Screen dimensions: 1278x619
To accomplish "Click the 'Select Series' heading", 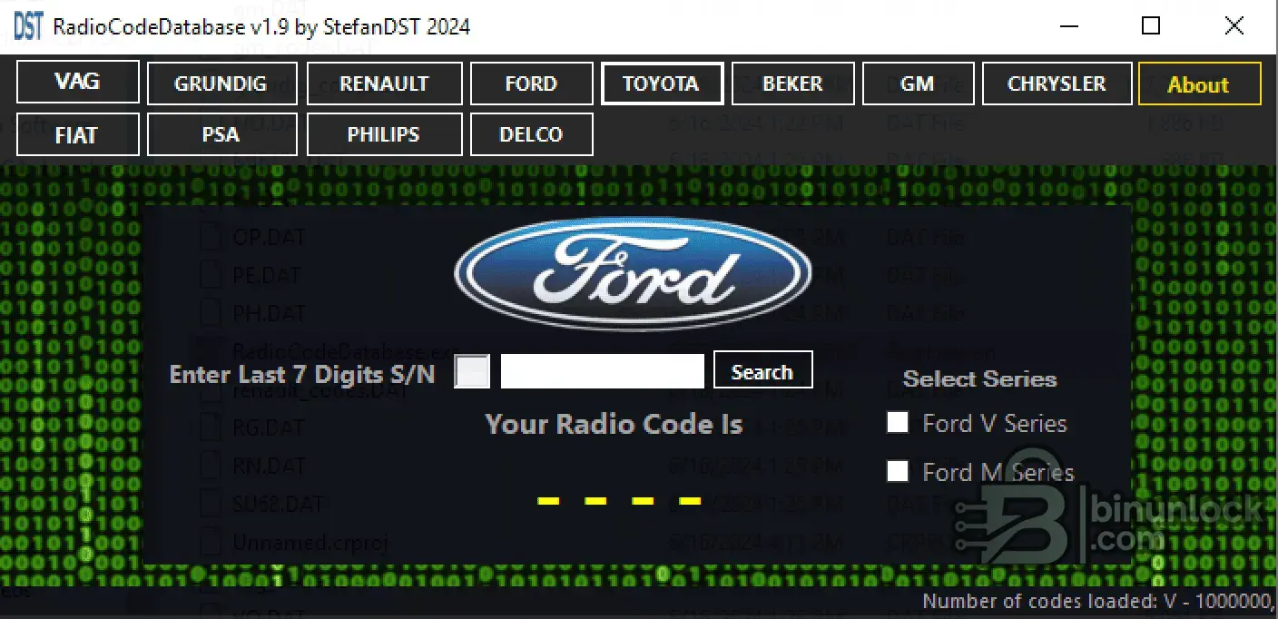I will pos(980,378).
